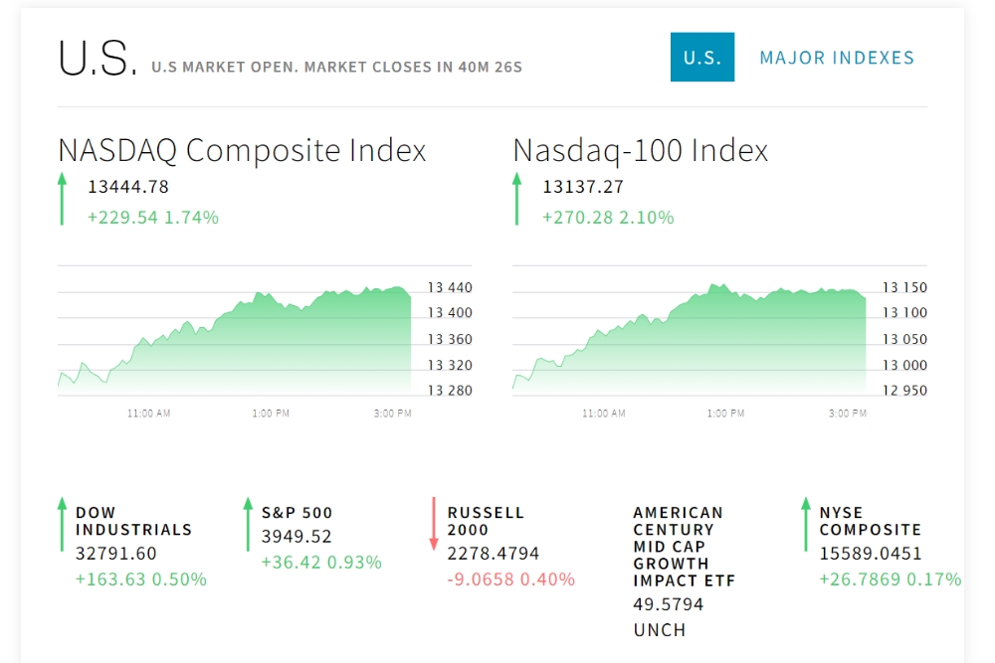995x663 pixels.
Task: Open the S&P 500 quote
Action: coord(297,513)
